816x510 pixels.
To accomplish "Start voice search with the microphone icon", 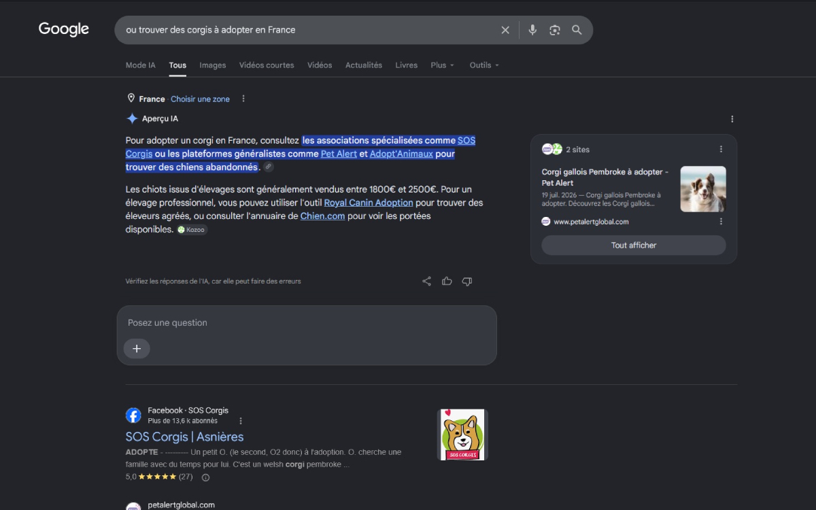I will [x=532, y=30].
